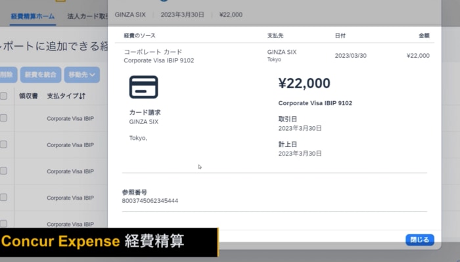Click the 参照番号 label
460x262 pixels.
tap(134, 192)
